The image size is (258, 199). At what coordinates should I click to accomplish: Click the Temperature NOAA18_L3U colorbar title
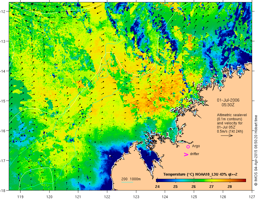click(200, 174)
